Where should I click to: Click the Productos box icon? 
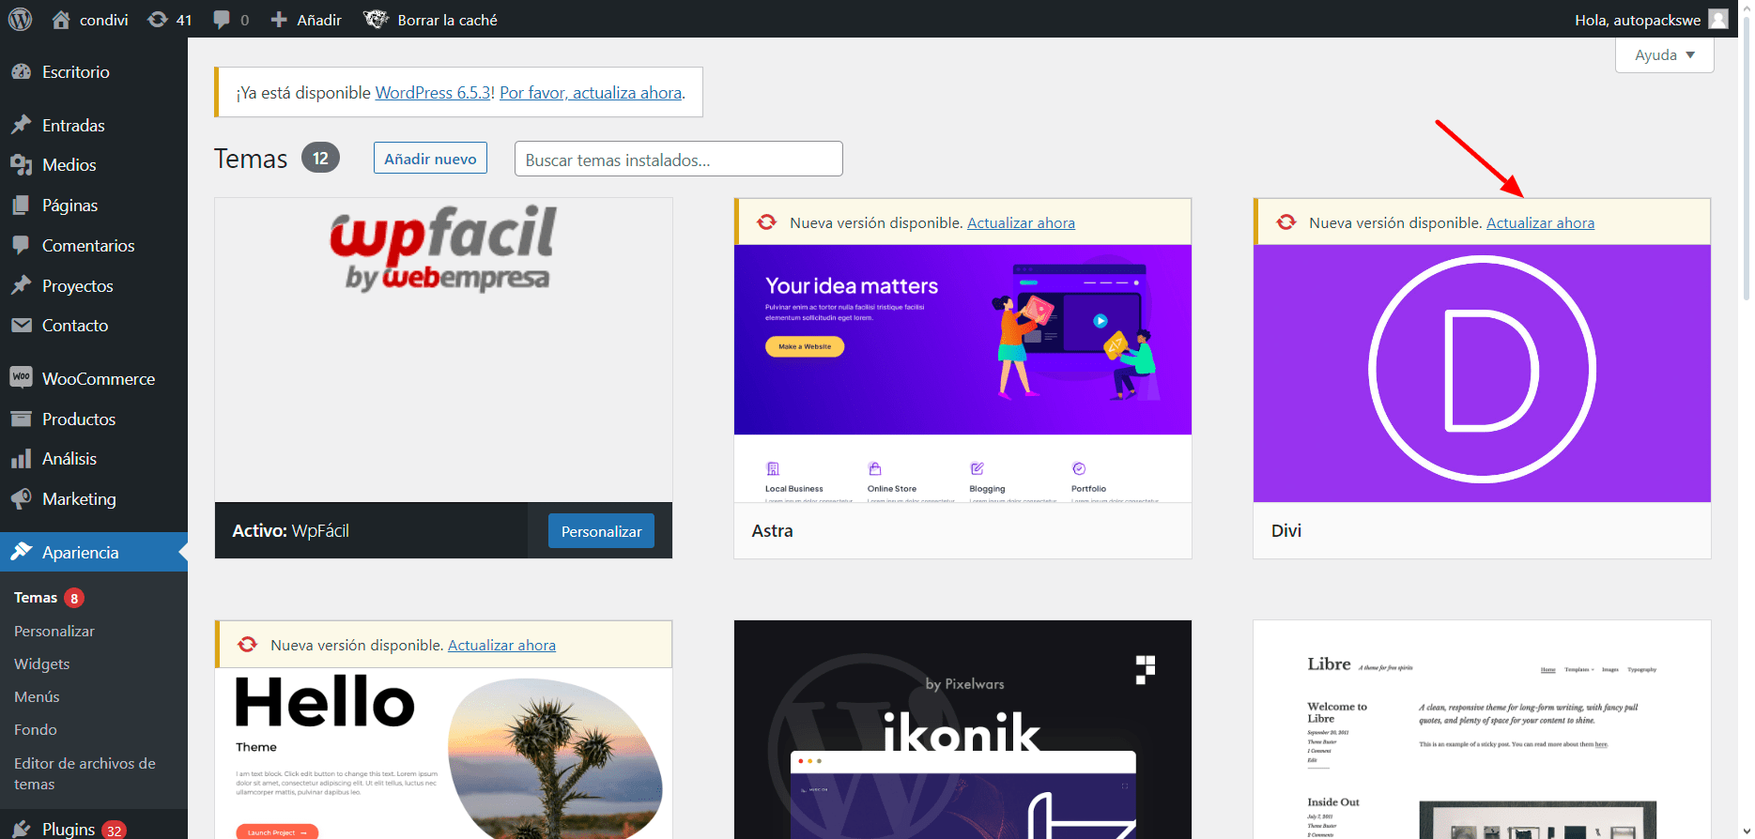point(22,419)
